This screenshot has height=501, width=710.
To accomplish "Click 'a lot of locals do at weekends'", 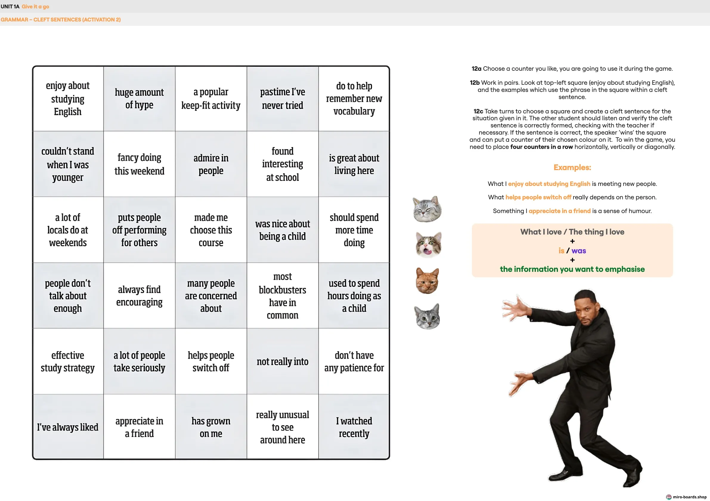I will click(x=68, y=230).
